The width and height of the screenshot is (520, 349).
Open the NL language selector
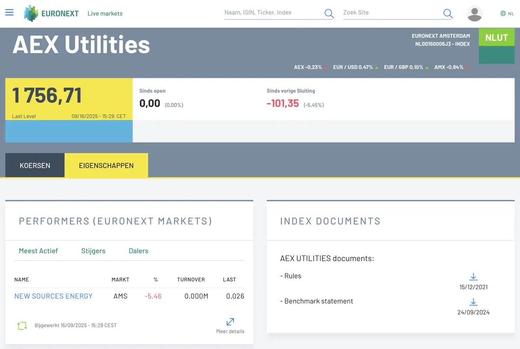click(507, 13)
